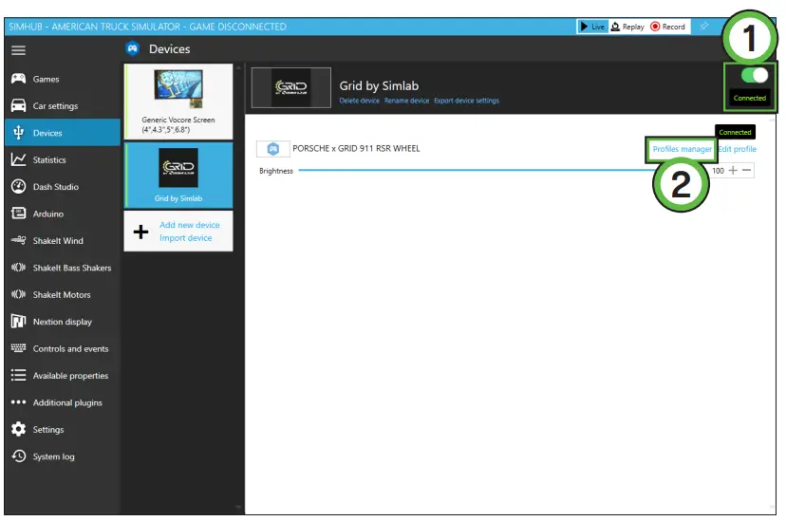Image resolution: width=786 pixels, height=521 pixels.
Task: Open the Games menu item
Action: click(x=62, y=79)
